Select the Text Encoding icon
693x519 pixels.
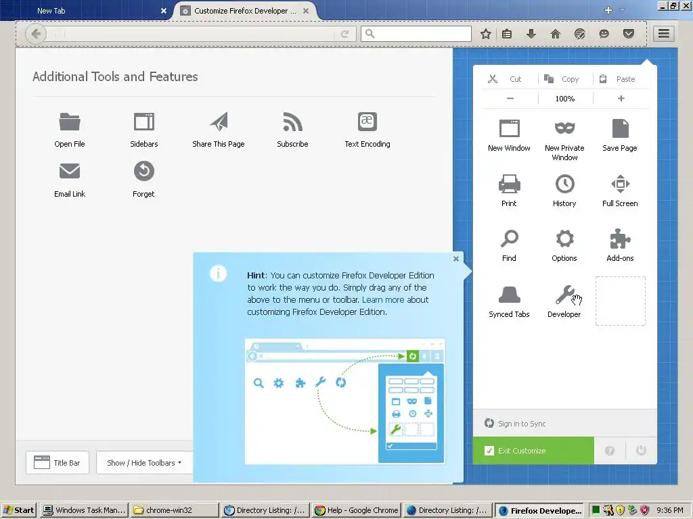coord(367,122)
